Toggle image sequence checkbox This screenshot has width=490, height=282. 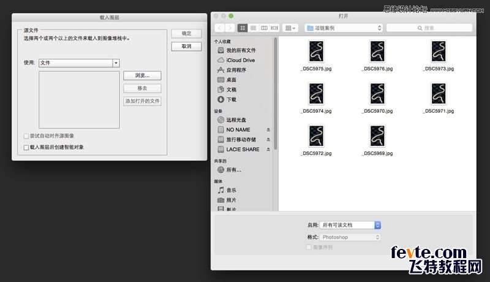pos(309,247)
